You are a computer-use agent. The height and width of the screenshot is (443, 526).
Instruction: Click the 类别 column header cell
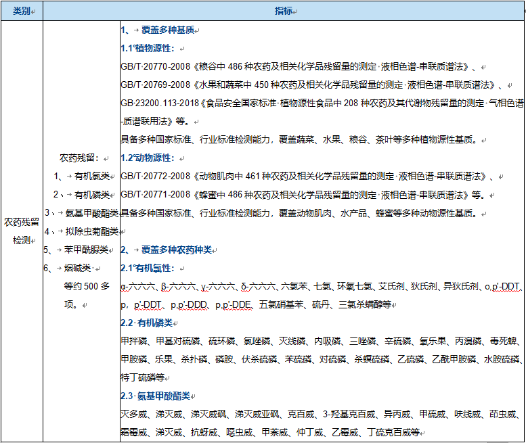22,11
